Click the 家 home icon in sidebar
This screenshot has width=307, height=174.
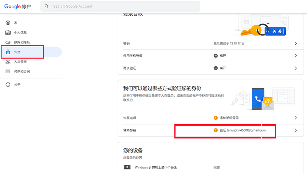pos(8,23)
